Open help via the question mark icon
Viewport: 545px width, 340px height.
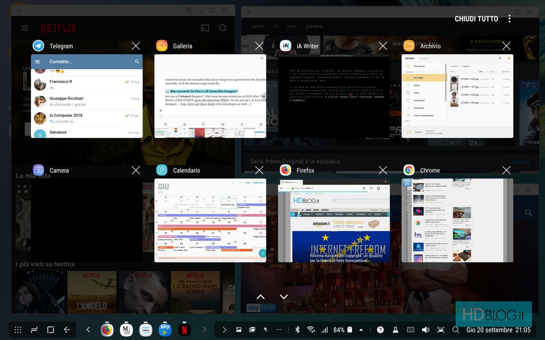coord(380,330)
